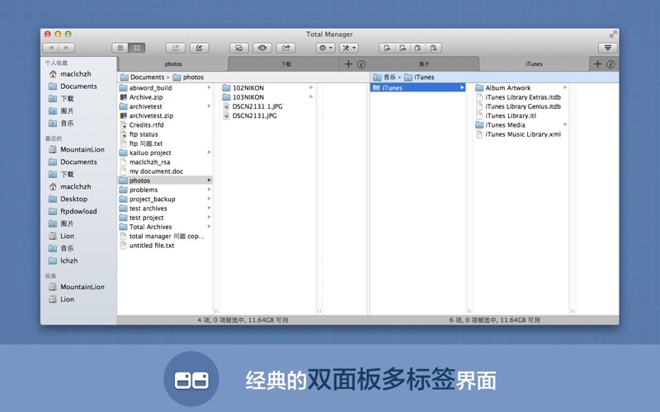Viewport: 660px width, 412px height.
Task: Switch to column view mode
Action: click(137, 48)
